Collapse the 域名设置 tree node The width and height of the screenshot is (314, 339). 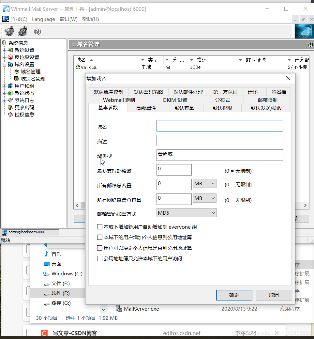click(x=4, y=64)
